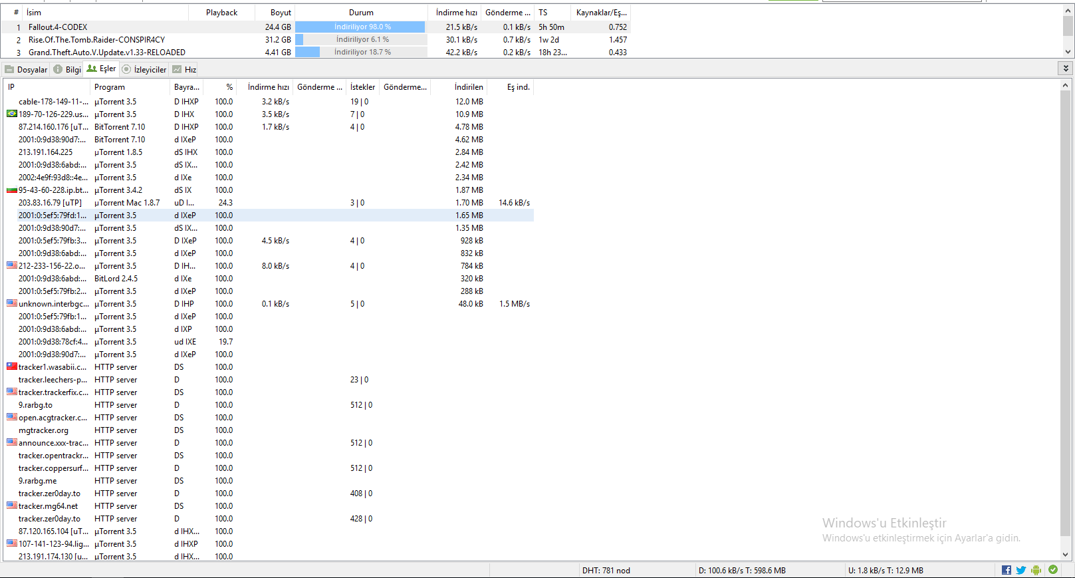Select peer 87.214.160.176 [uT row
Image resolution: width=1075 pixels, height=578 pixels.
coord(269,127)
